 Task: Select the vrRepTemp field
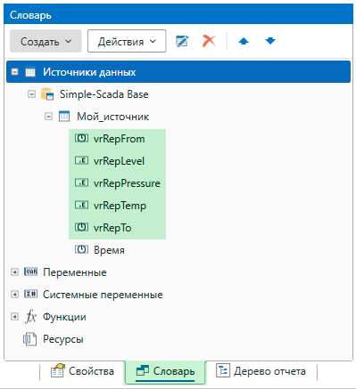120,206
